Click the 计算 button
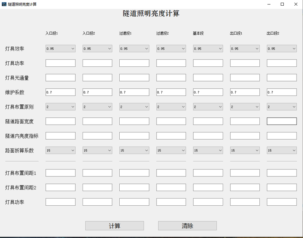This screenshot has width=303, height=238. coord(115,225)
